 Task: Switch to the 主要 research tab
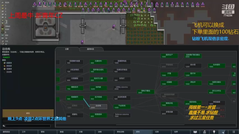pos(67,49)
